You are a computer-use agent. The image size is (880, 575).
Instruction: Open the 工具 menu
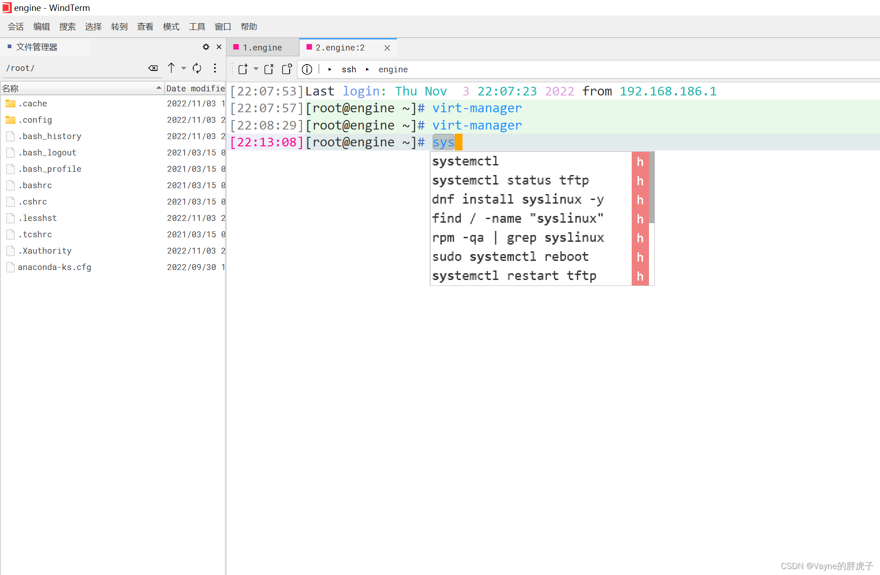(x=197, y=27)
